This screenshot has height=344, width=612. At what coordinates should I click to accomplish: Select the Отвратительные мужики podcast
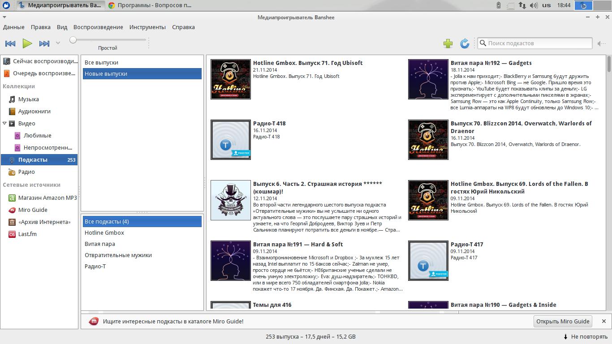coord(142,255)
